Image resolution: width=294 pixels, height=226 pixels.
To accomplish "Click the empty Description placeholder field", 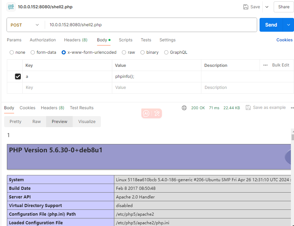I will tap(247, 88).
